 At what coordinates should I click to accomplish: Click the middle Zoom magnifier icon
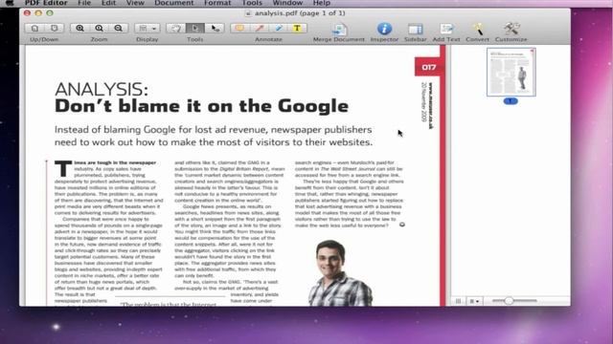click(99, 28)
